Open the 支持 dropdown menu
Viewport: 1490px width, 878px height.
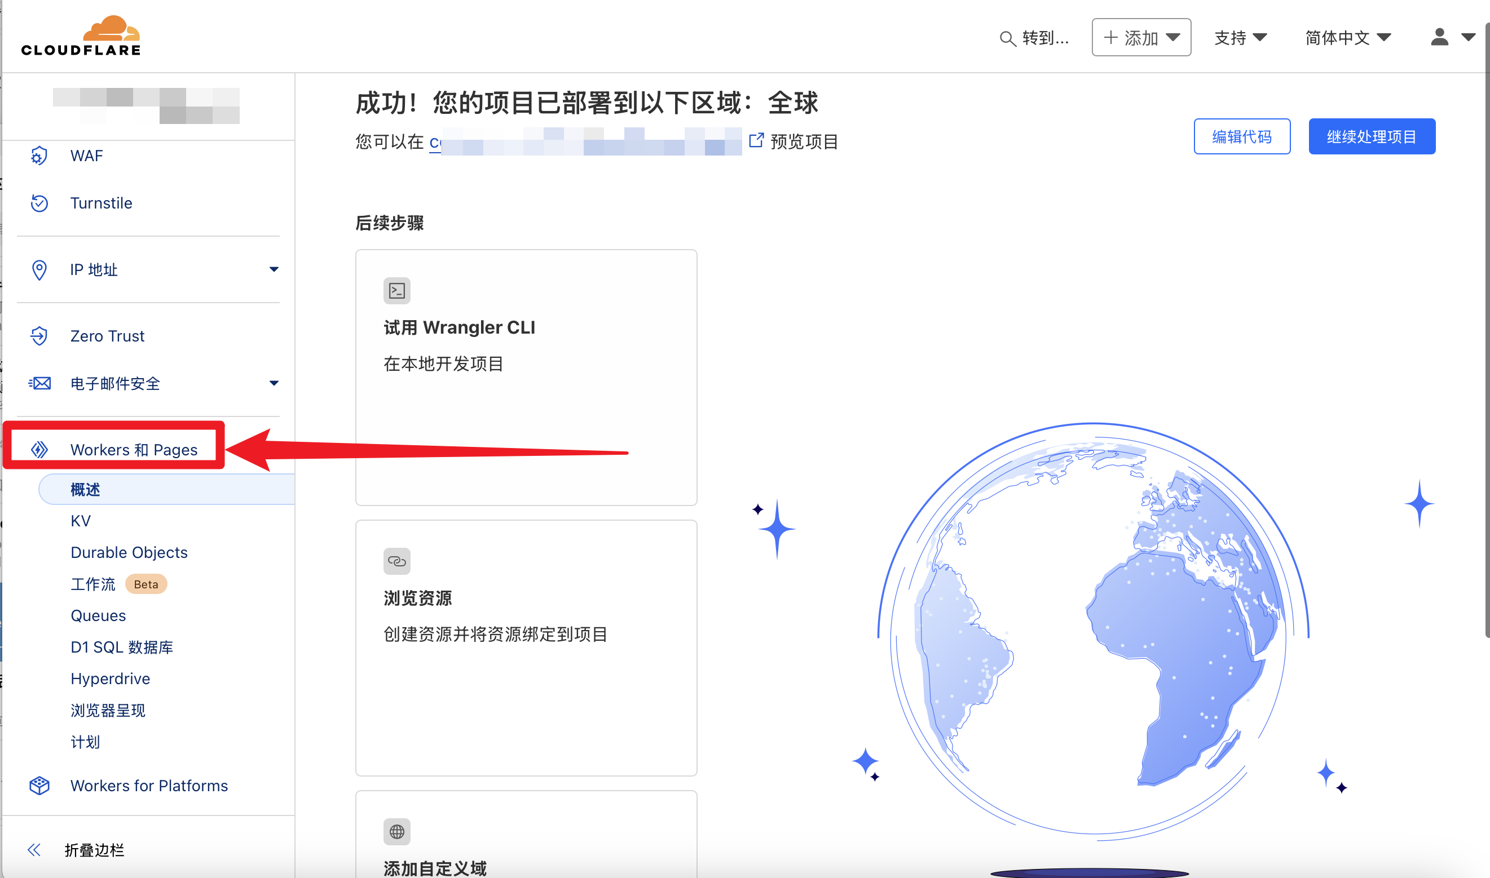[x=1240, y=38]
